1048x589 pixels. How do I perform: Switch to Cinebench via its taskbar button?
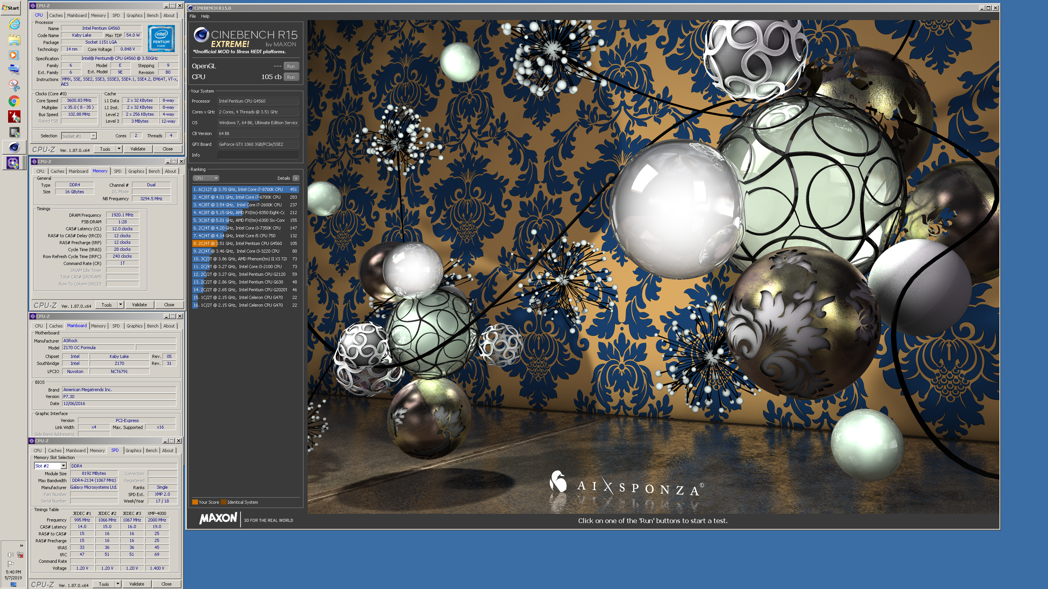[x=14, y=147]
